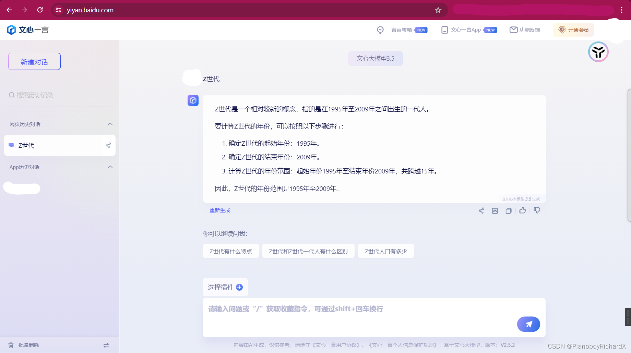Open 一言百宝箱
631x353 pixels.
coord(402,30)
